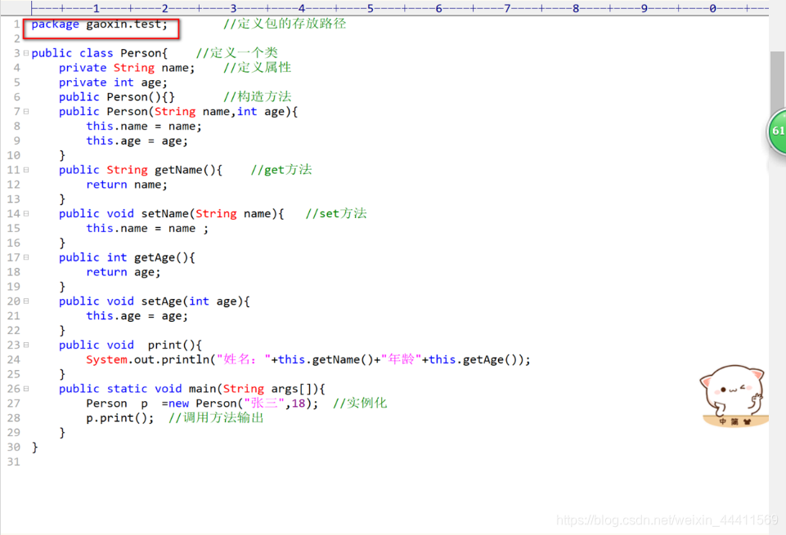
Task: Click the cartoon cat input method mascot
Action: point(734,395)
